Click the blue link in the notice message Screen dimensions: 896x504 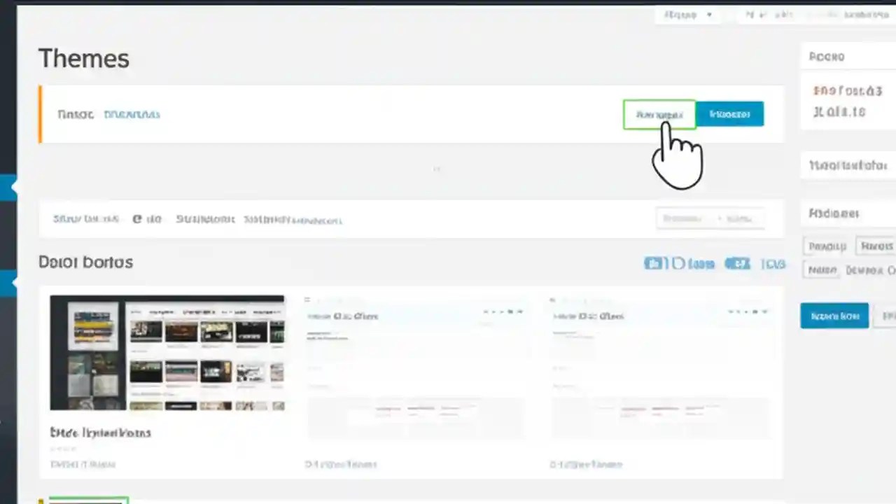pos(132,114)
